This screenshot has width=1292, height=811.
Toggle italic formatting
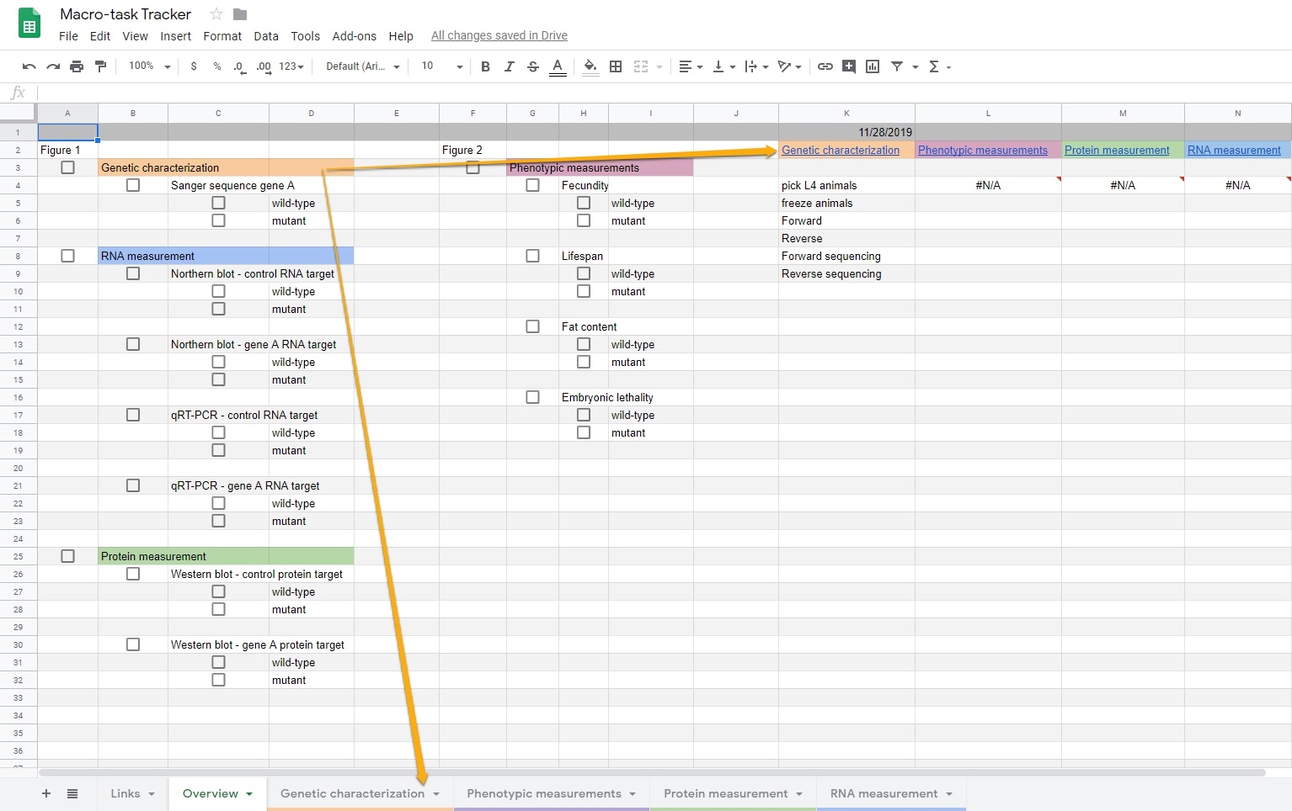(509, 66)
